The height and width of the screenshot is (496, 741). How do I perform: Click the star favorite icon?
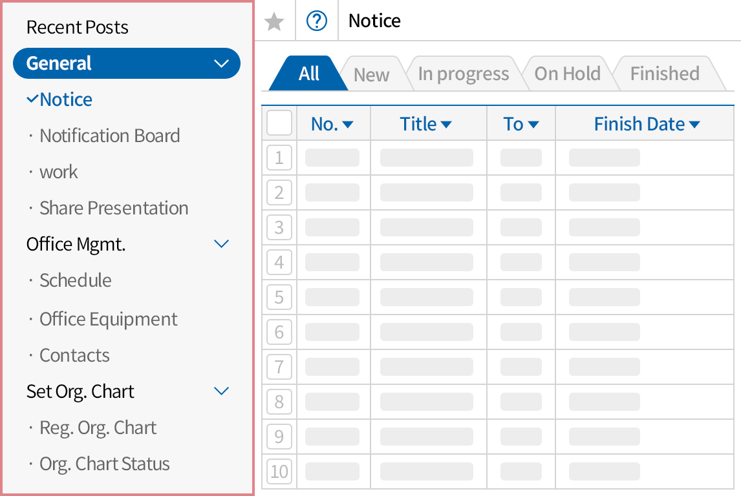coord(274,20)
